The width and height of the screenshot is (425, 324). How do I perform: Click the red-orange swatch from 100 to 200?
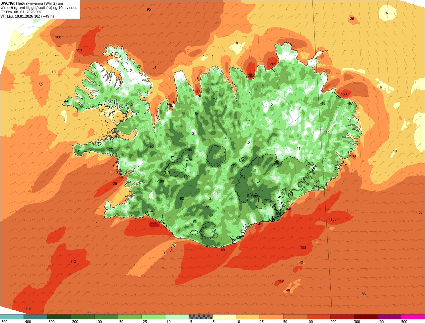coord(318,317)
